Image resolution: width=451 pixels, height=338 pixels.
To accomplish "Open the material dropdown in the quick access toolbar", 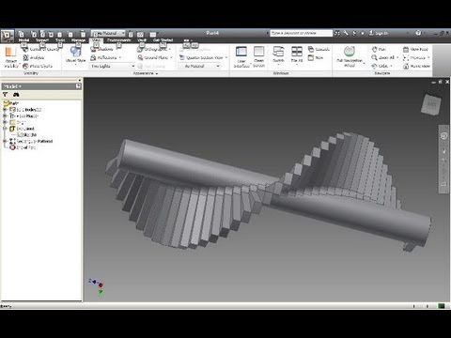I will (108, 33).
